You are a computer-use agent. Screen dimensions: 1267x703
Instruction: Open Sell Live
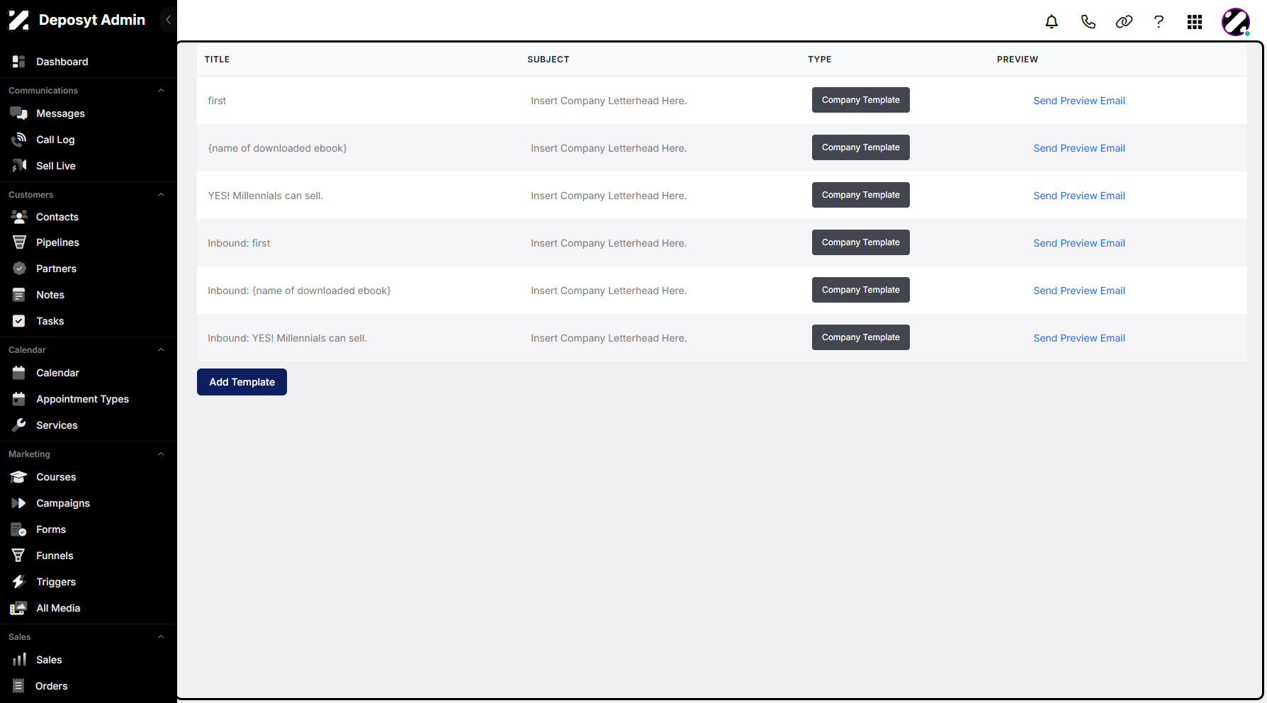(56, 166)
